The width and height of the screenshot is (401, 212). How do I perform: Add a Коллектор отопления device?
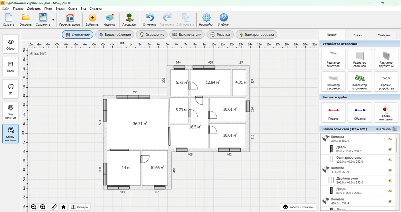360,81
